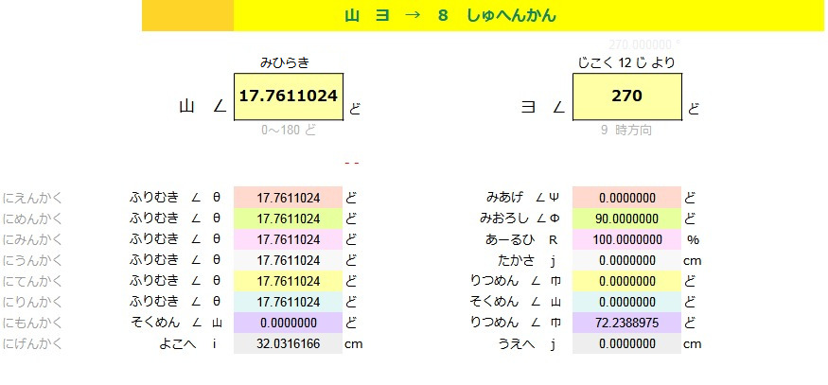Select the green θ cell in にめんかく row
This screenshot has height=385, width=828.
tap(288, 219)
